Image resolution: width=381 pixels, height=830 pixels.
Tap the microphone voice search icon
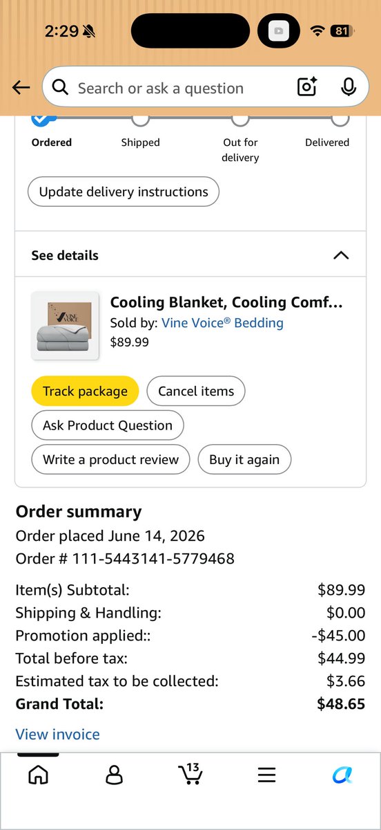[x=349, y=87]
